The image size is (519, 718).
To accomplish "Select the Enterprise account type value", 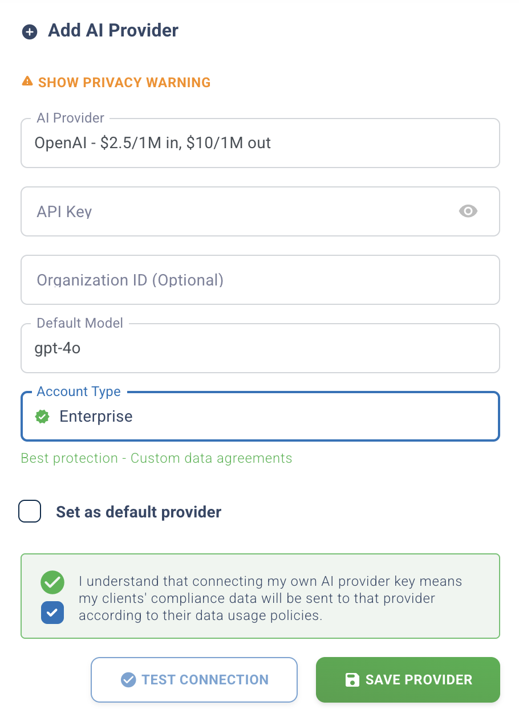I will [96, 417].
